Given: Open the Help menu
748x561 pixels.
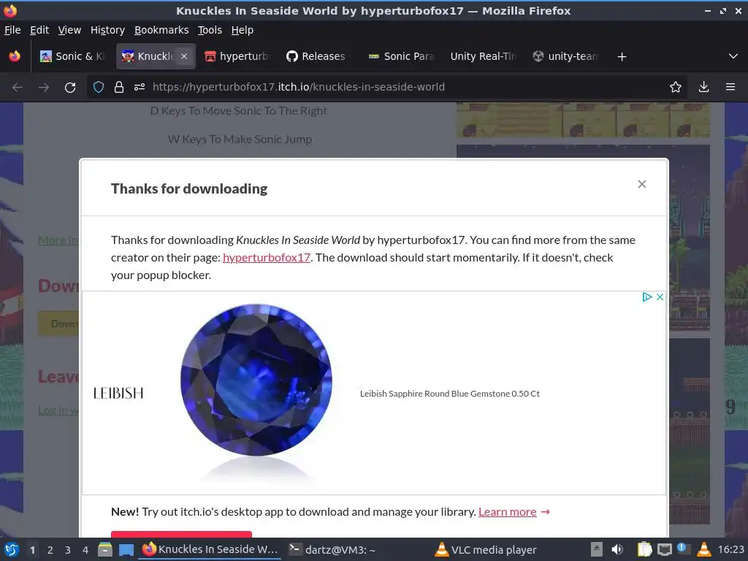Looking at the screenshot, I should [x=243, y=30].
